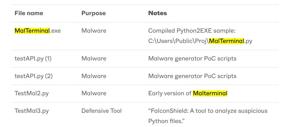Select the MalTerminal.exe file name cell
This screenshot has height=127, width=291.
tap(37, 31)
